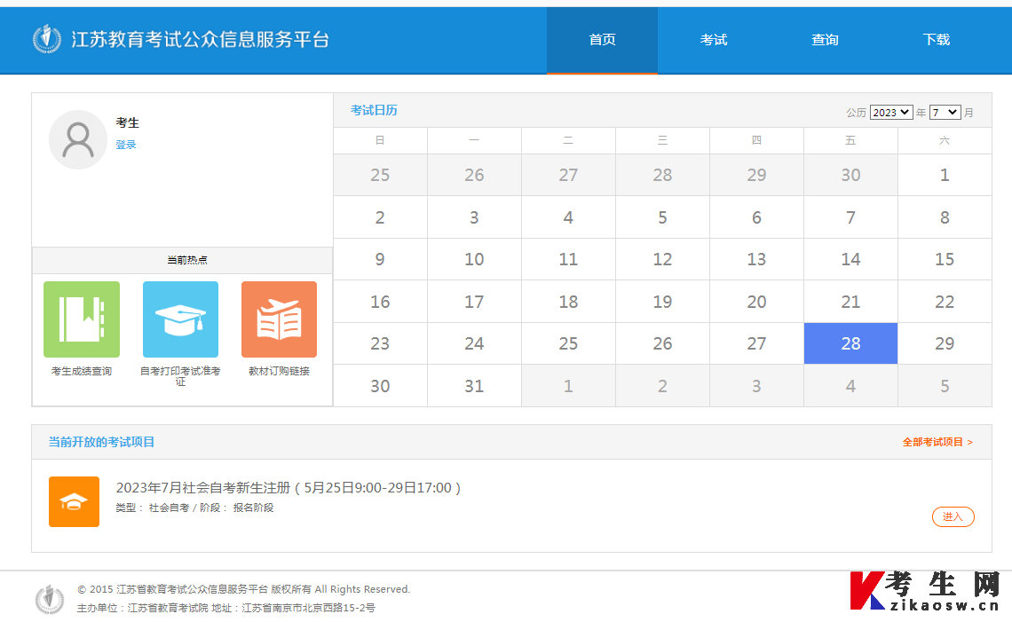Open 教材订购链接 orange book icon
This screenshot has width=1012, height=622.
[279, 319]
